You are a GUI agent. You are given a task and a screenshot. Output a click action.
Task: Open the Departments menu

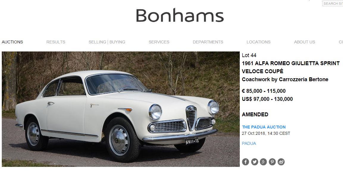click(208, 42)
